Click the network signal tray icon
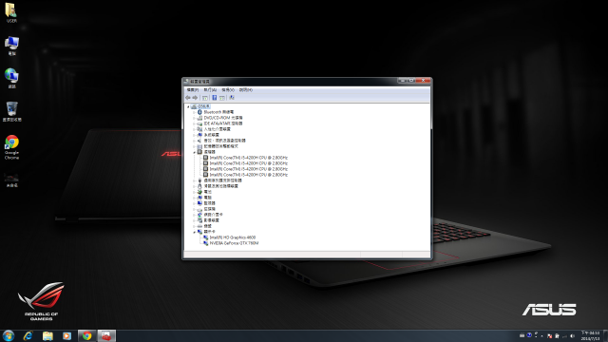 (x=564, y=336)
